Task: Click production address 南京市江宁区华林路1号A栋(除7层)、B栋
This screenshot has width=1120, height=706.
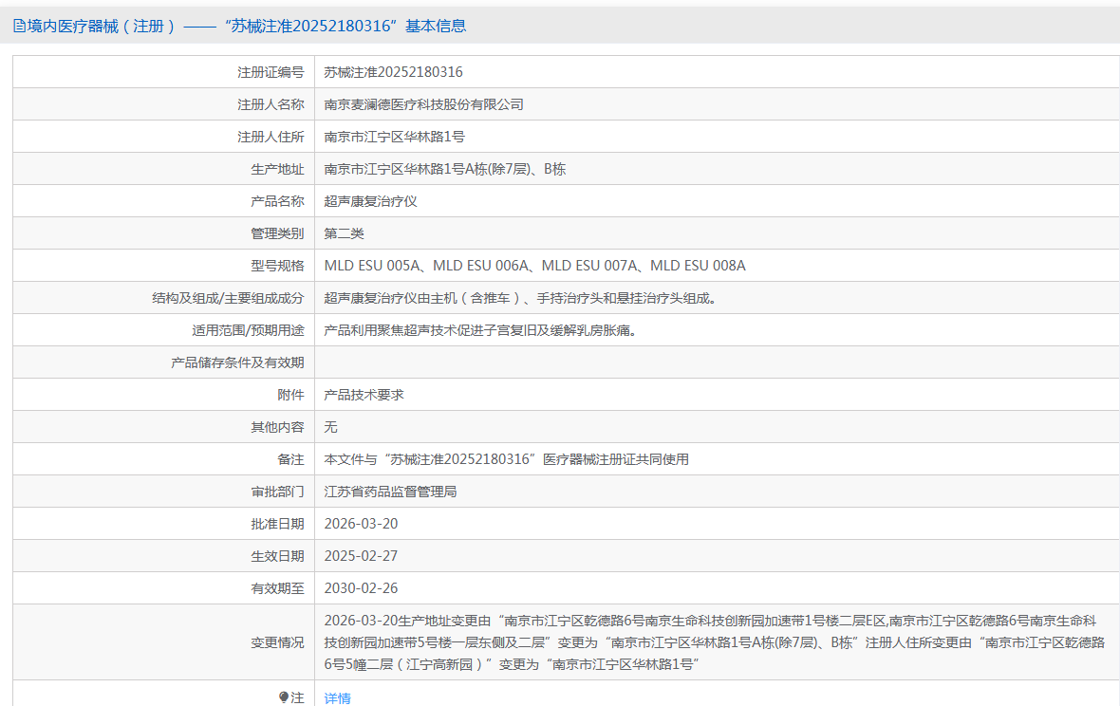Action: 445,169
